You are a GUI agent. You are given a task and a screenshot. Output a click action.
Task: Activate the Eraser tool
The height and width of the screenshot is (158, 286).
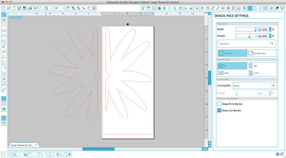tap(4, 85)
